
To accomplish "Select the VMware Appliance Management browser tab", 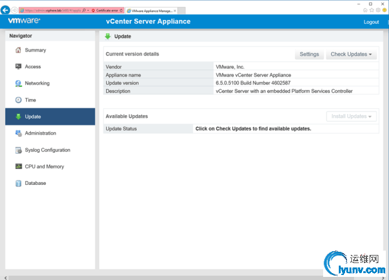I will point(152,11).
